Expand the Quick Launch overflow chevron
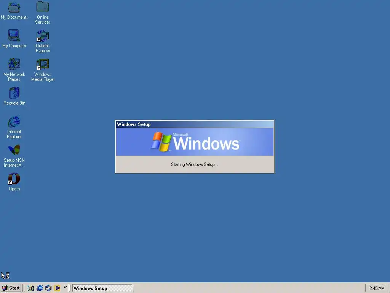This screenshot has height=293, width=390. [x=66, y=287]
